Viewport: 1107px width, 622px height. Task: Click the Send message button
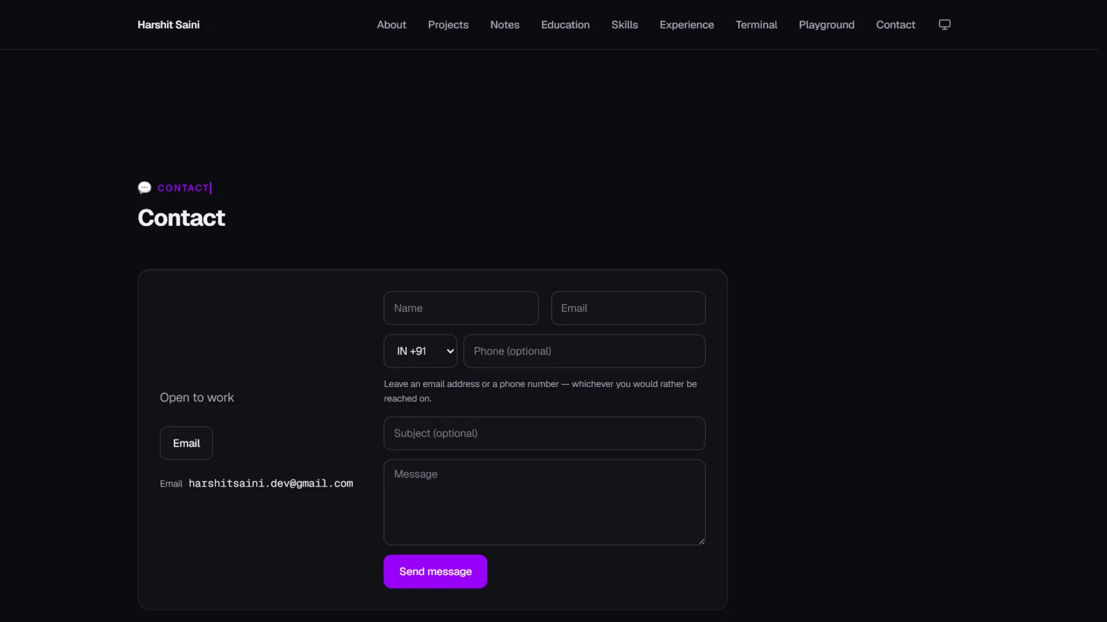coord(435,572)
